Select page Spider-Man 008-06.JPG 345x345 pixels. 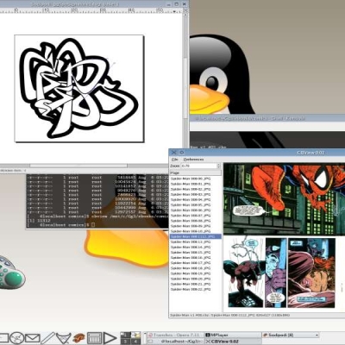coord(196,210)
